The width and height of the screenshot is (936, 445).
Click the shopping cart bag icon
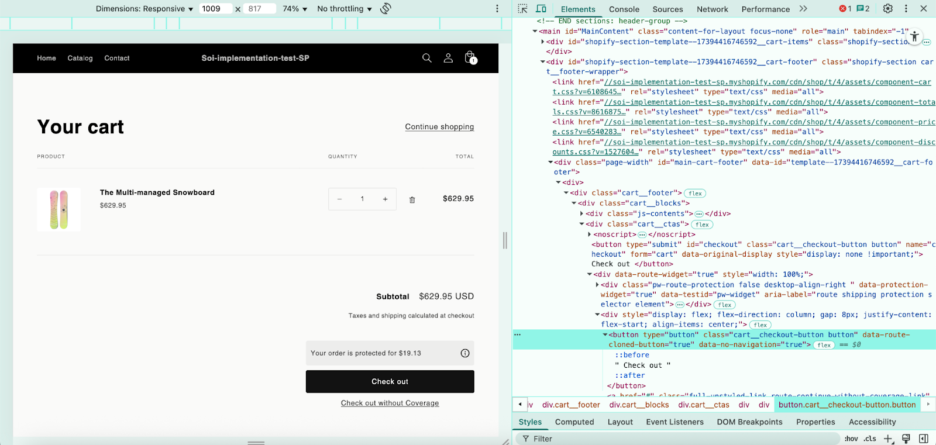coord(470,57)
